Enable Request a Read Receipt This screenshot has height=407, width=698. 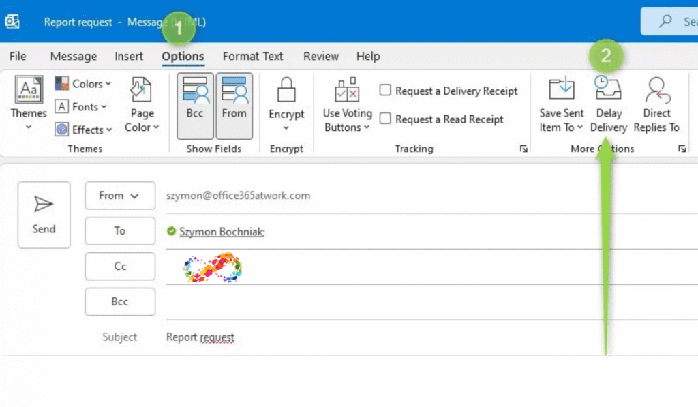click(385, 119)
